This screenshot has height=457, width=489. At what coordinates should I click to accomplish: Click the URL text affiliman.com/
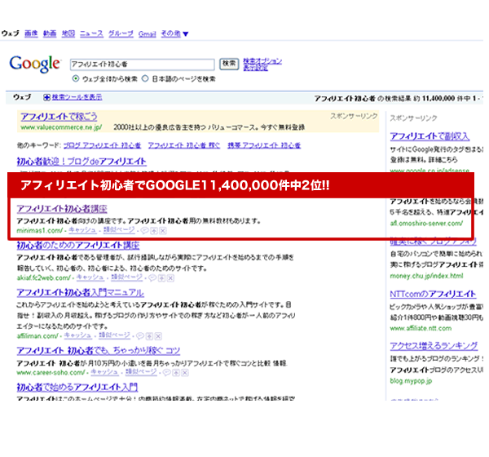[x=37, y=336]
